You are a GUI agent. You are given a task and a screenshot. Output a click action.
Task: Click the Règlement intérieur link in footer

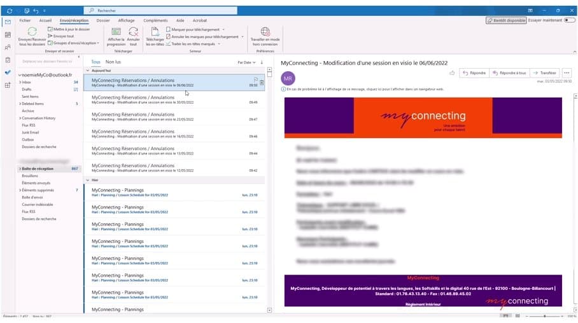click(x=423, y=304)
